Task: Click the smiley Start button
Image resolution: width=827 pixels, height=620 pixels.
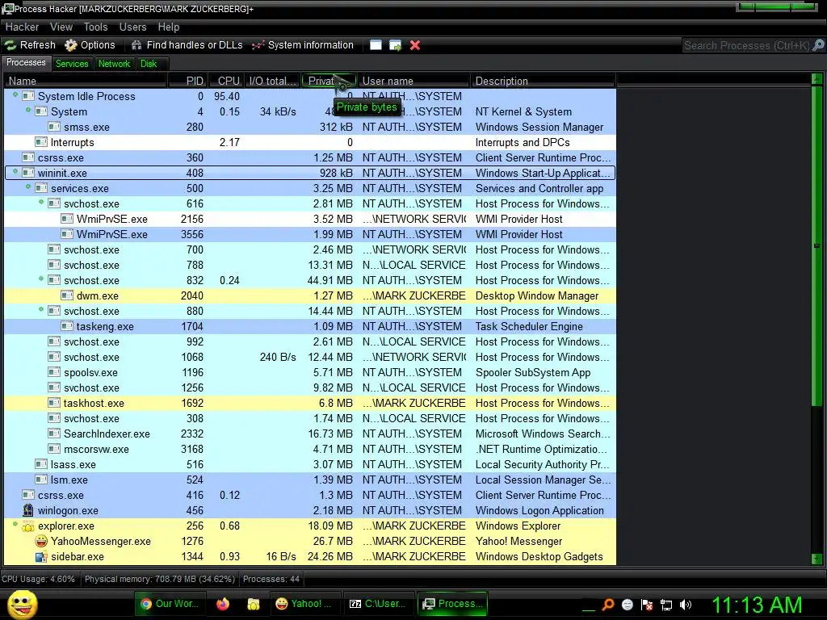Action: [x=22, y=604]
